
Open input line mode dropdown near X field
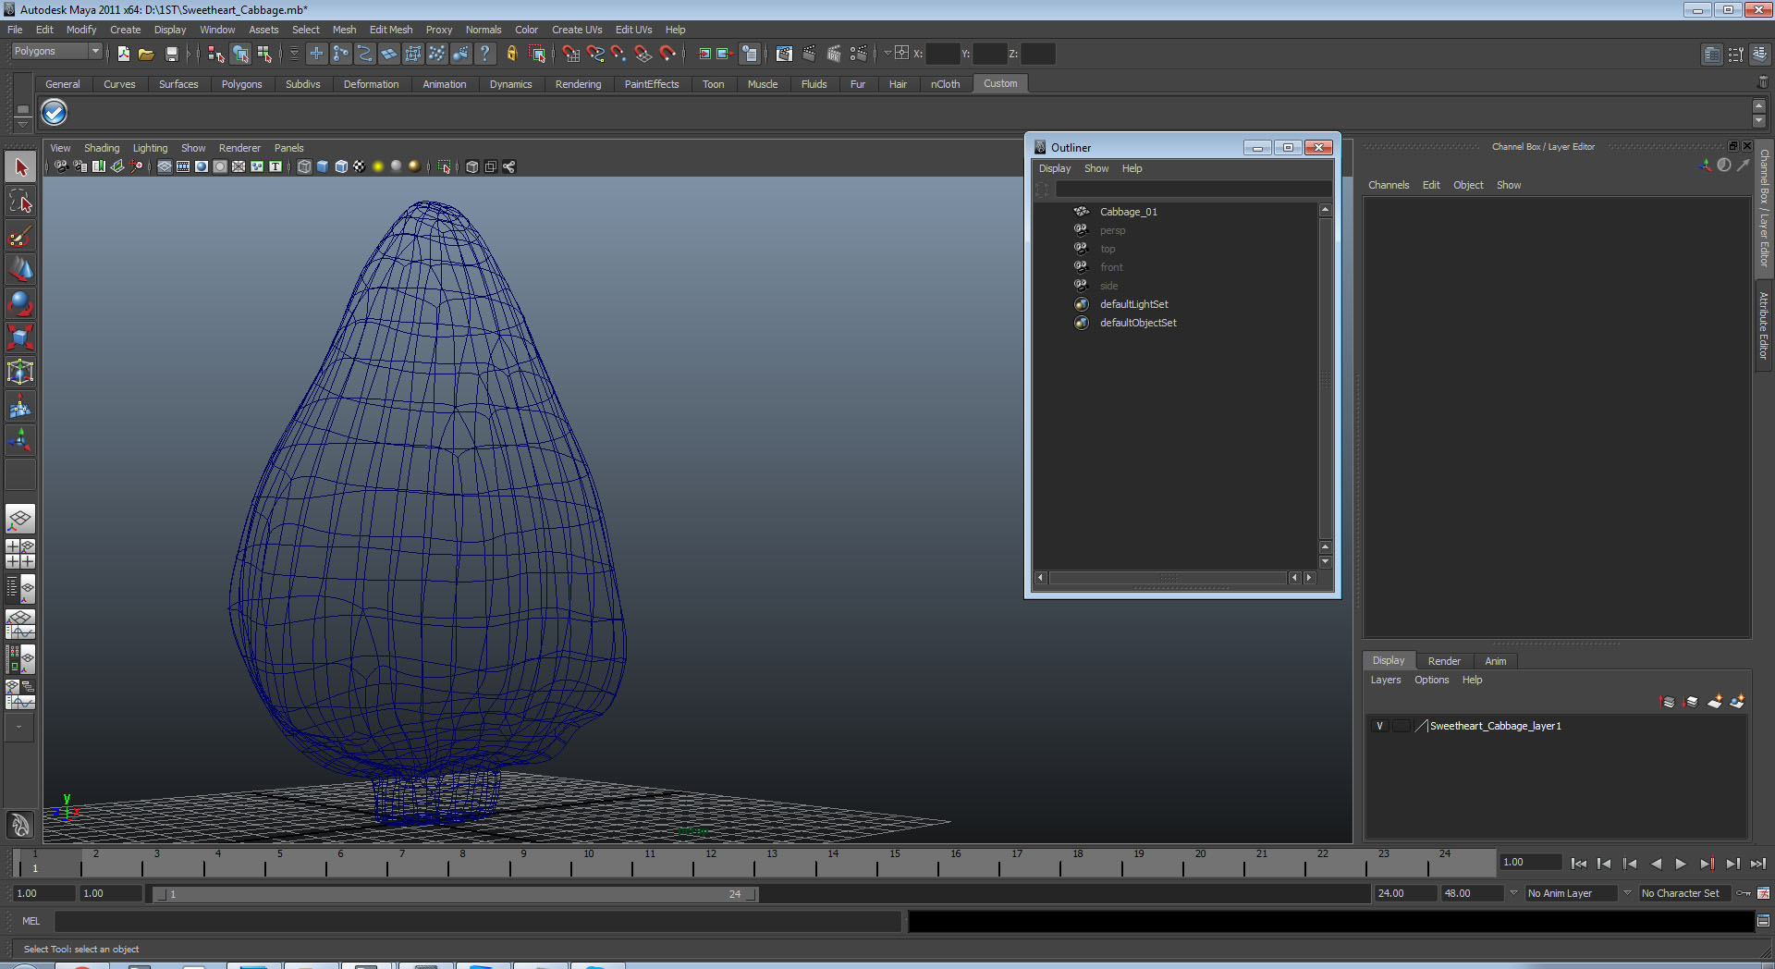point(887,54)
